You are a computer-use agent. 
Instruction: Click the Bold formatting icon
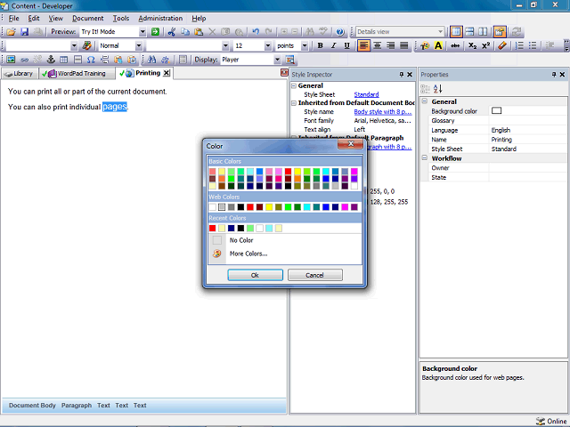pyautogui.click(x=321, y=45)
